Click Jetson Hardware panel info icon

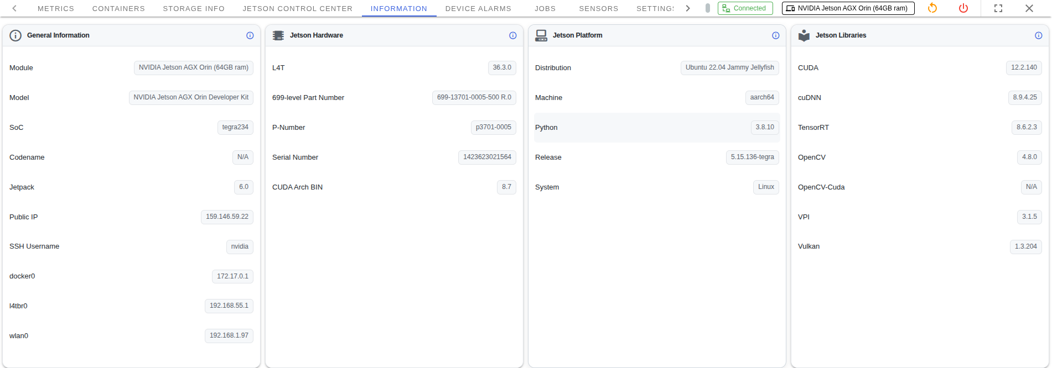click(x=513, y=35)
